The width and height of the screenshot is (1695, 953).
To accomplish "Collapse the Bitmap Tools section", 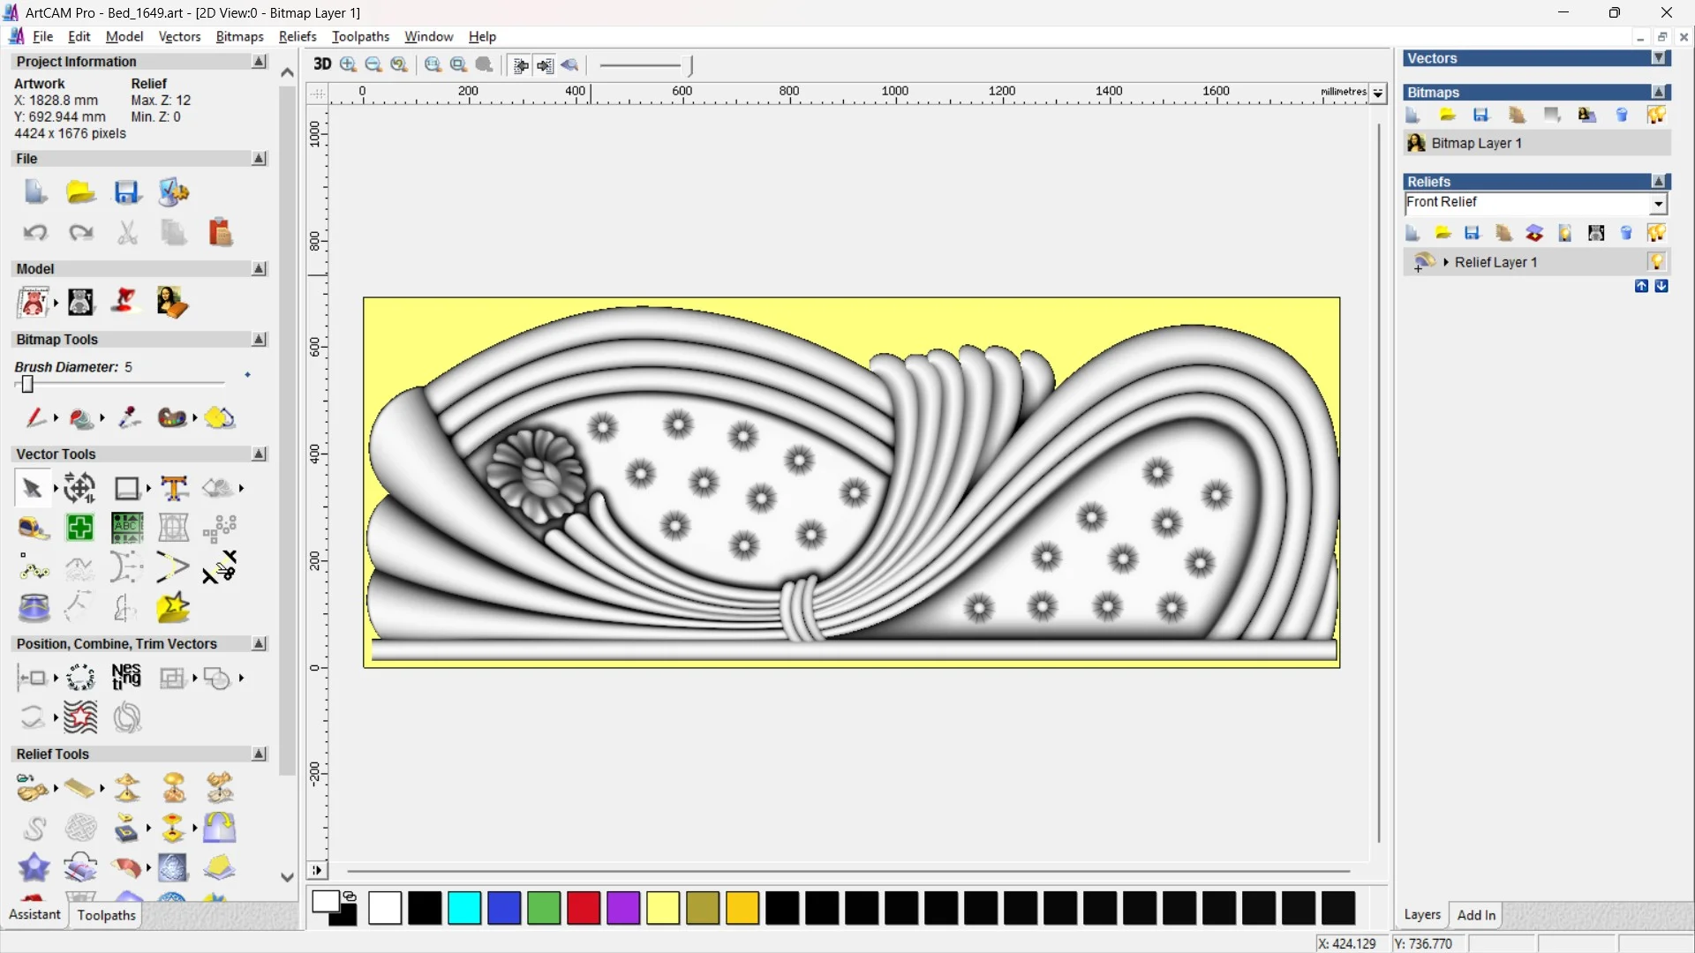I will [259, 340].
